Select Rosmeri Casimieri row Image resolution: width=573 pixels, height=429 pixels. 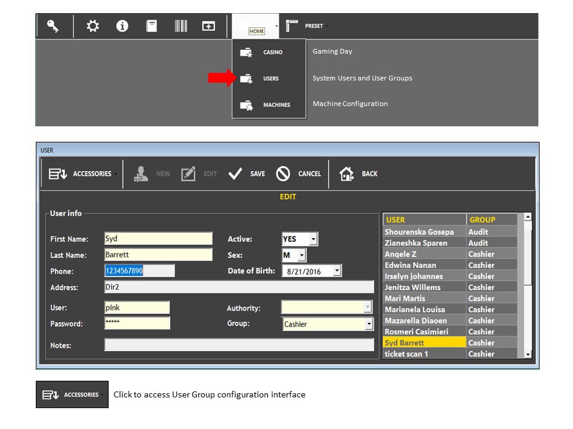click(x=450, y=332)
